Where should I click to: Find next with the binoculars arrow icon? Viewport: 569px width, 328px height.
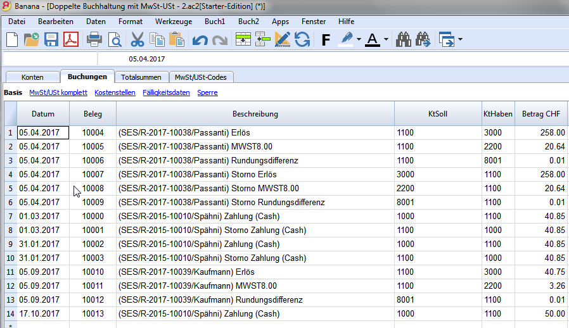pos(423,39)
